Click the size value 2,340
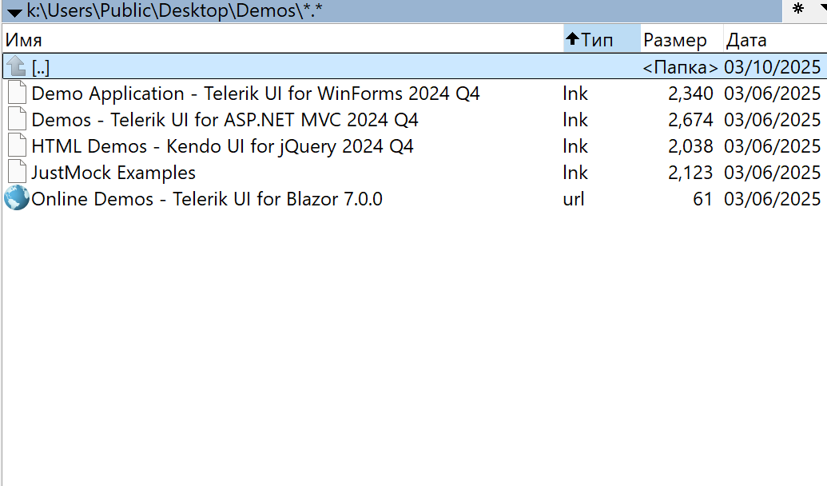 (x=690, y=94)
